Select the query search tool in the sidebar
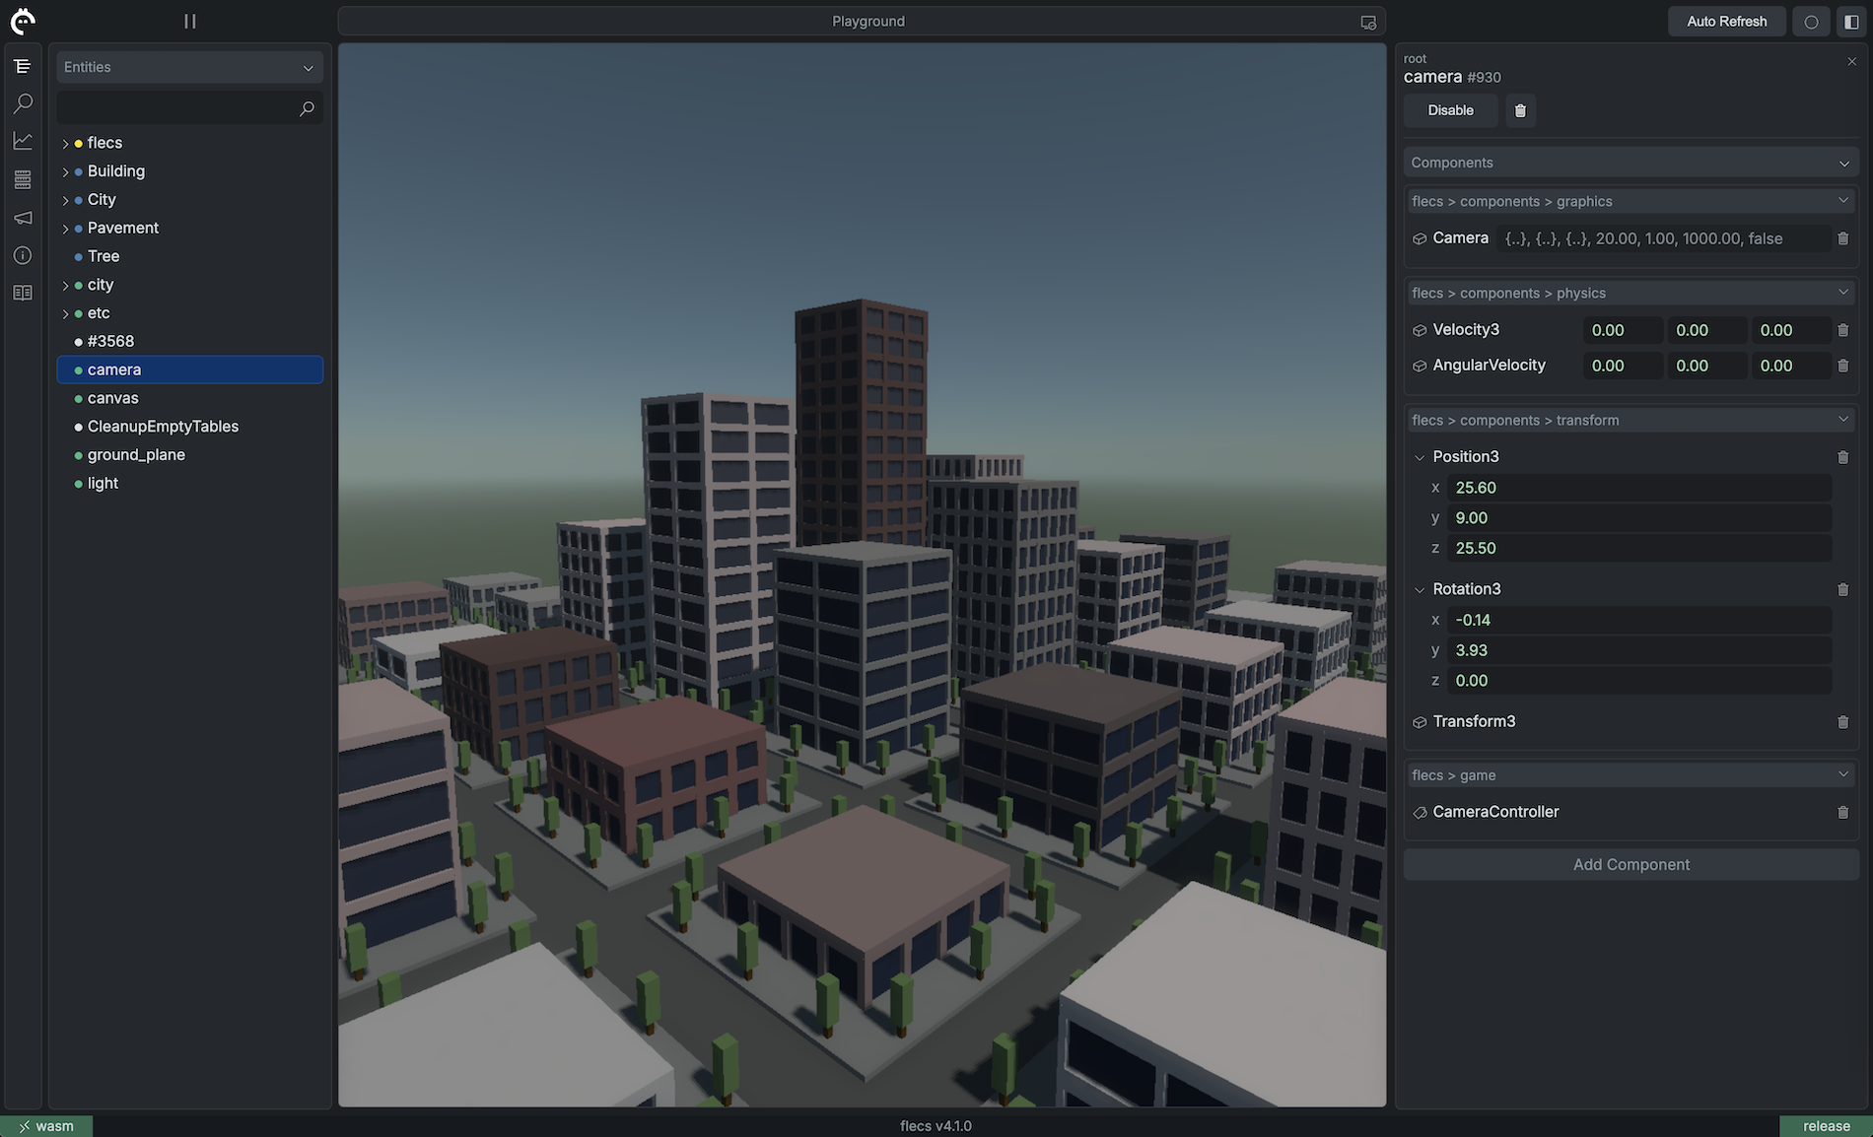This screenshot has width=1873, height=1137. (22, 102)
